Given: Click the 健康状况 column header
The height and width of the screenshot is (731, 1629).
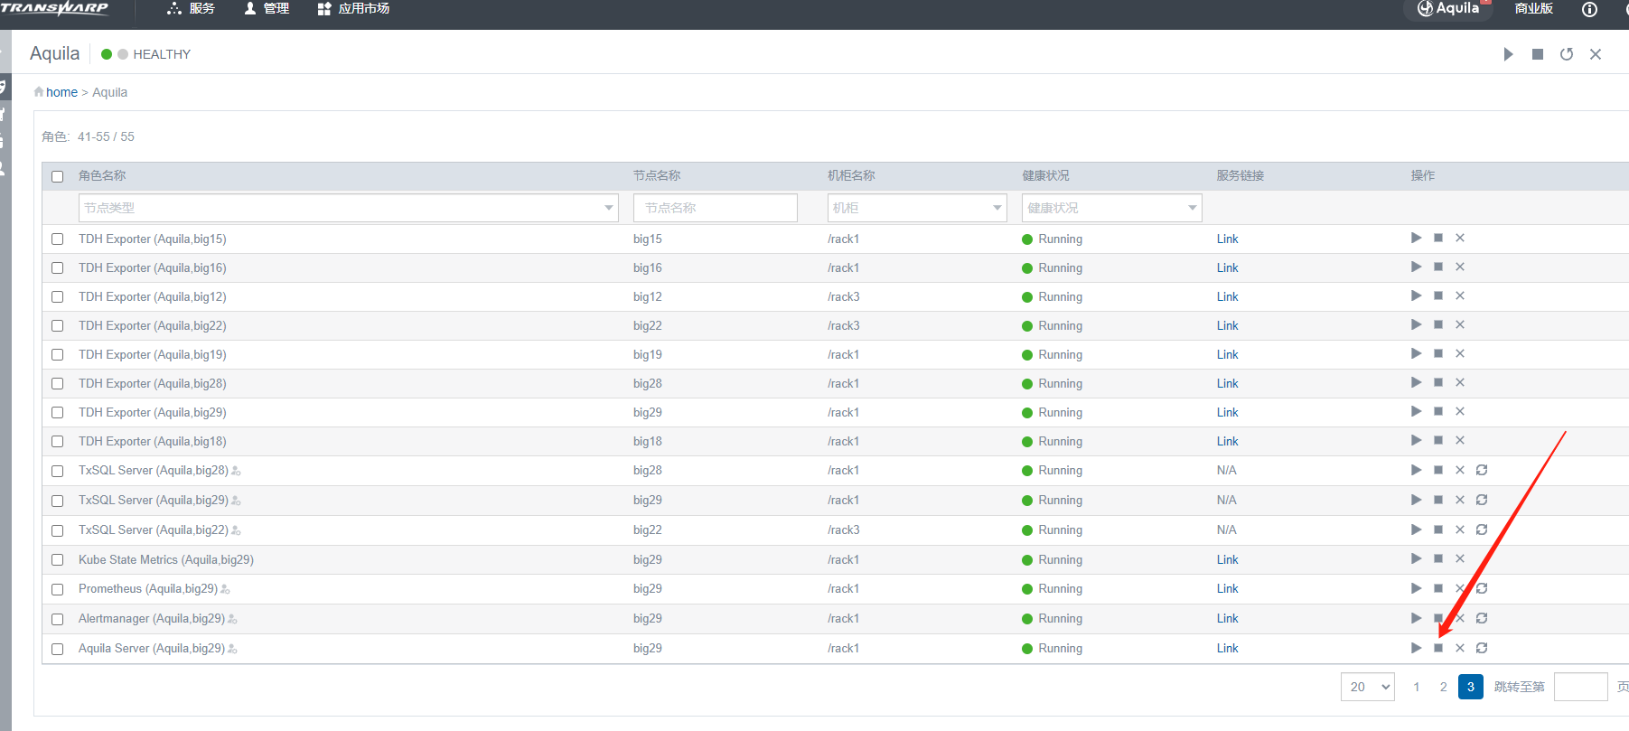Looking at the screenshot, I should (x=1045, y=175).
